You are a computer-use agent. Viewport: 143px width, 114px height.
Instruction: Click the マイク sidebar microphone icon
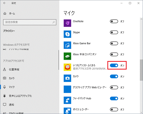pyautogui.click(x=4, y=87)
